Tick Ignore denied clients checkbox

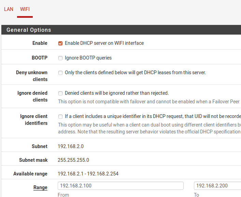point(60,93)
